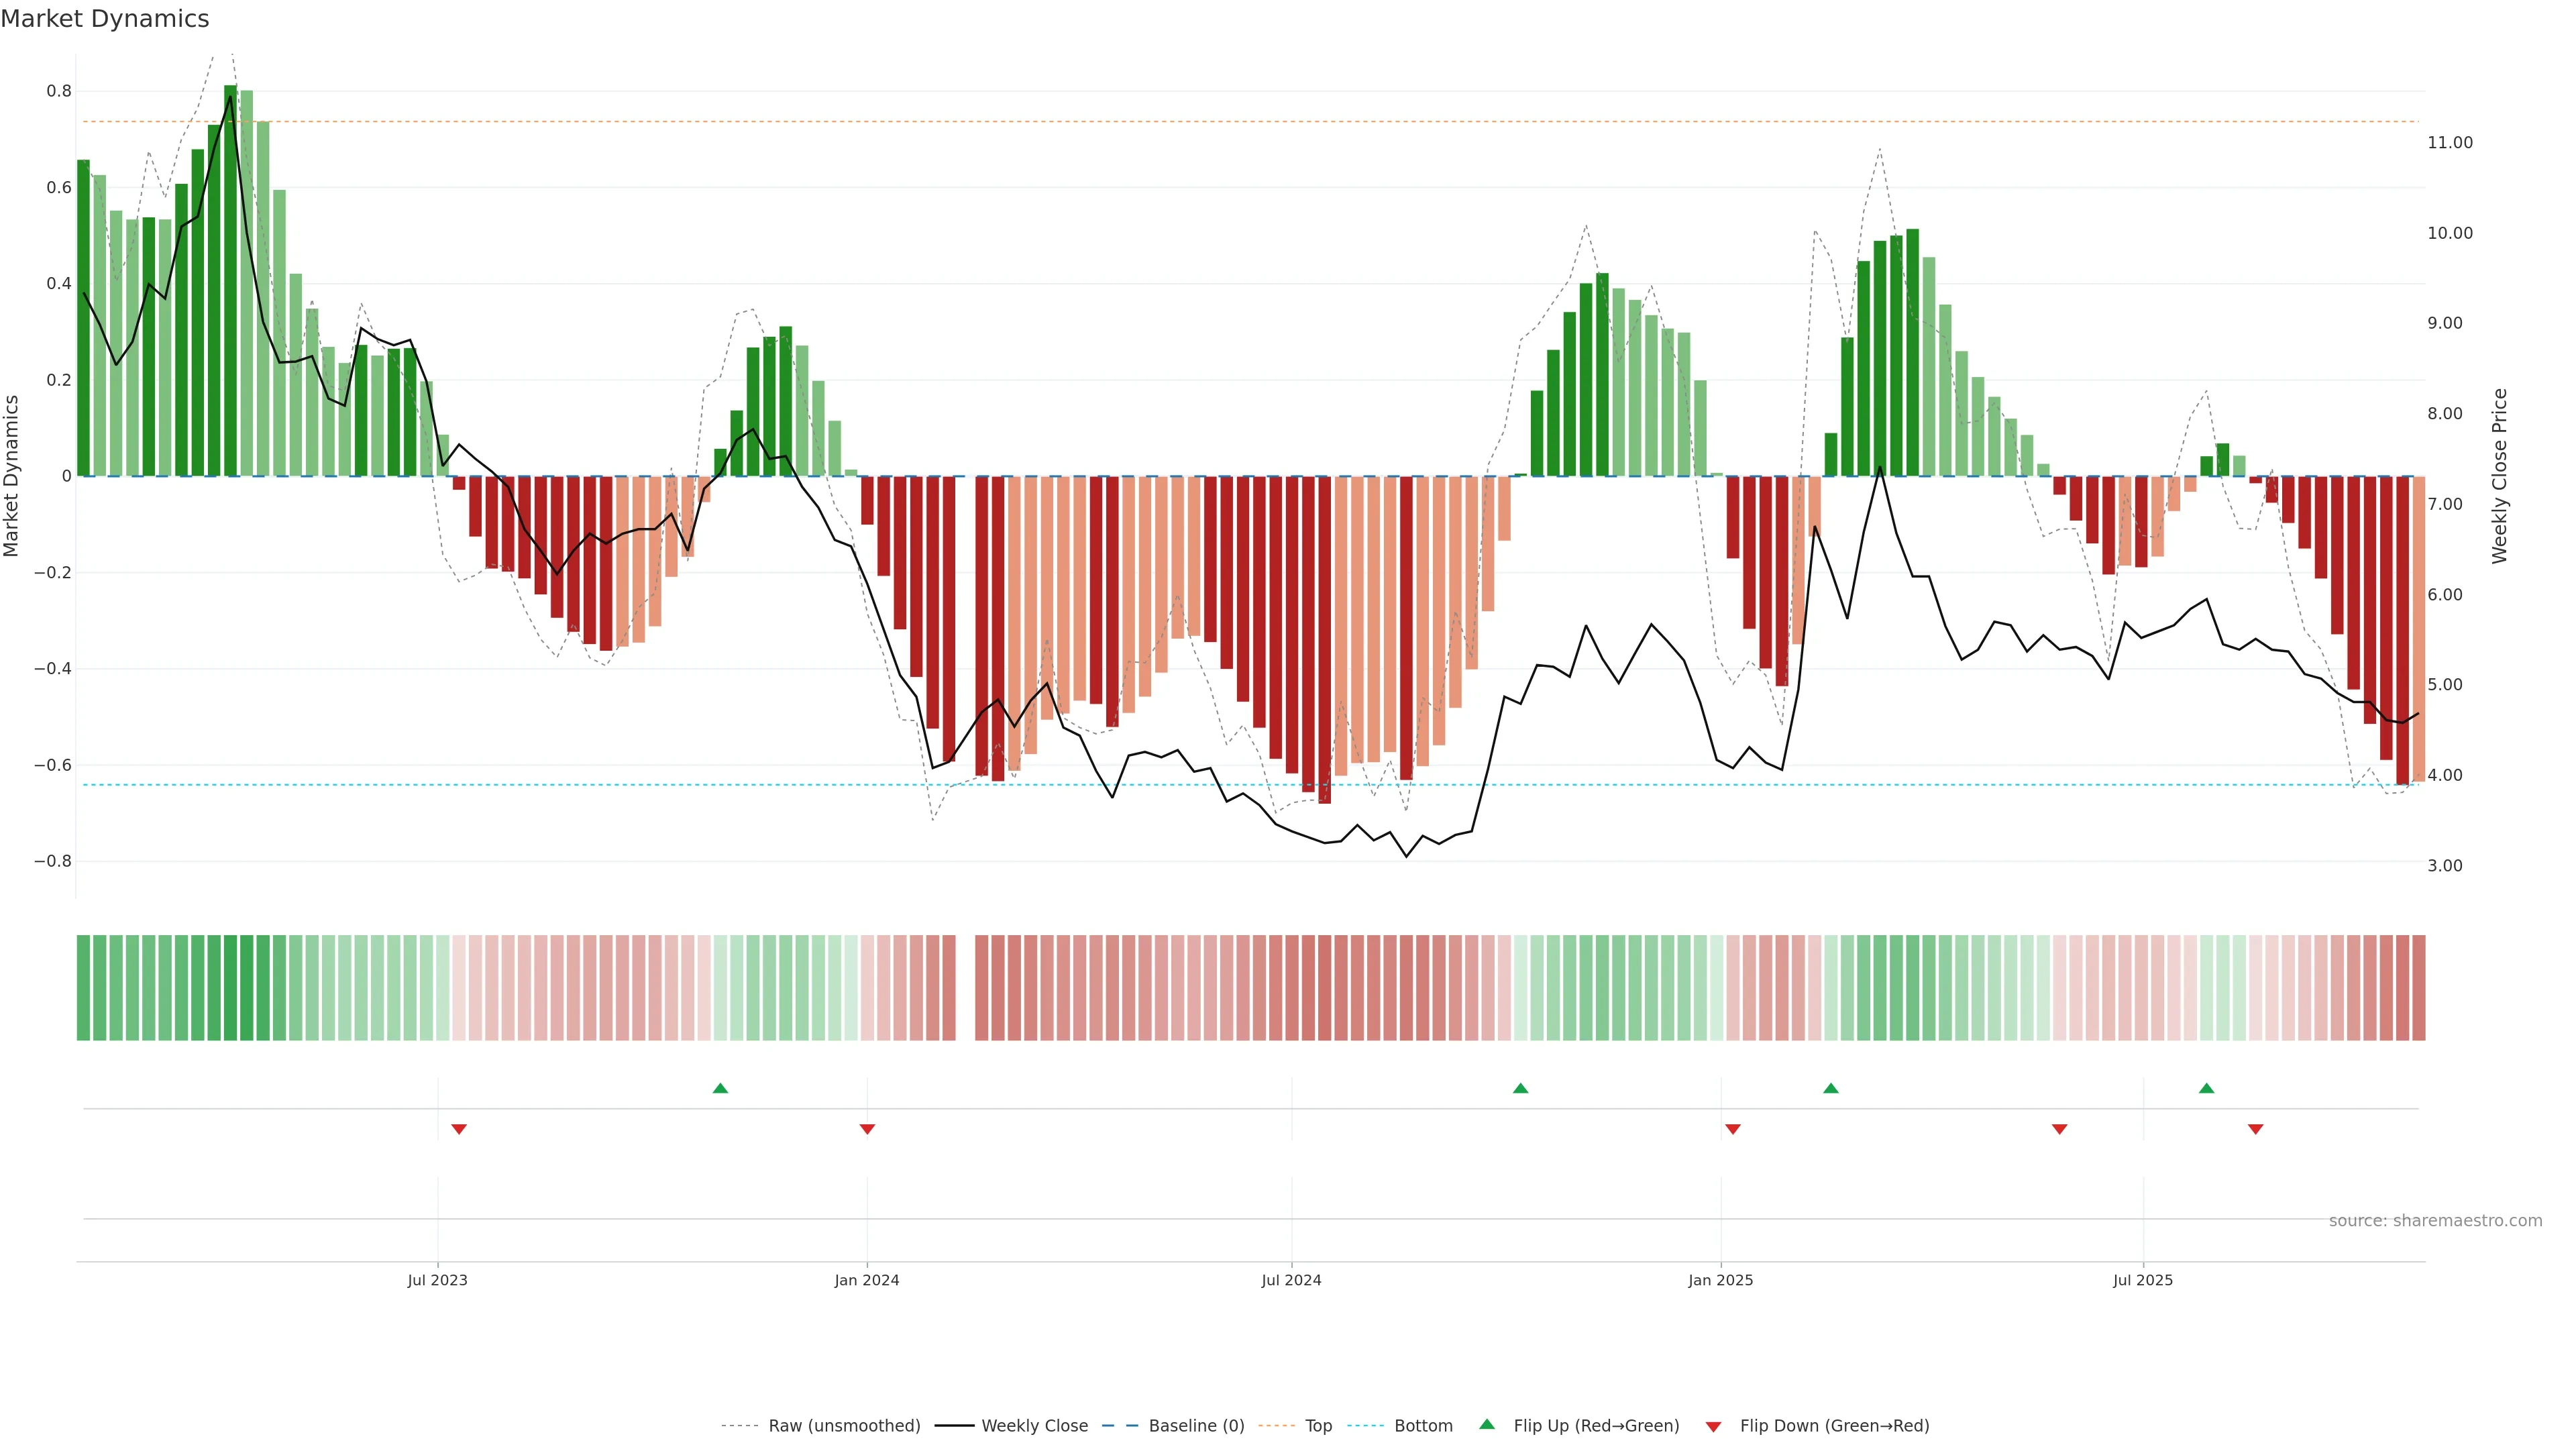
Task: Click the red flip-down triangle after Jul 2023
Action: [459, 1129]
